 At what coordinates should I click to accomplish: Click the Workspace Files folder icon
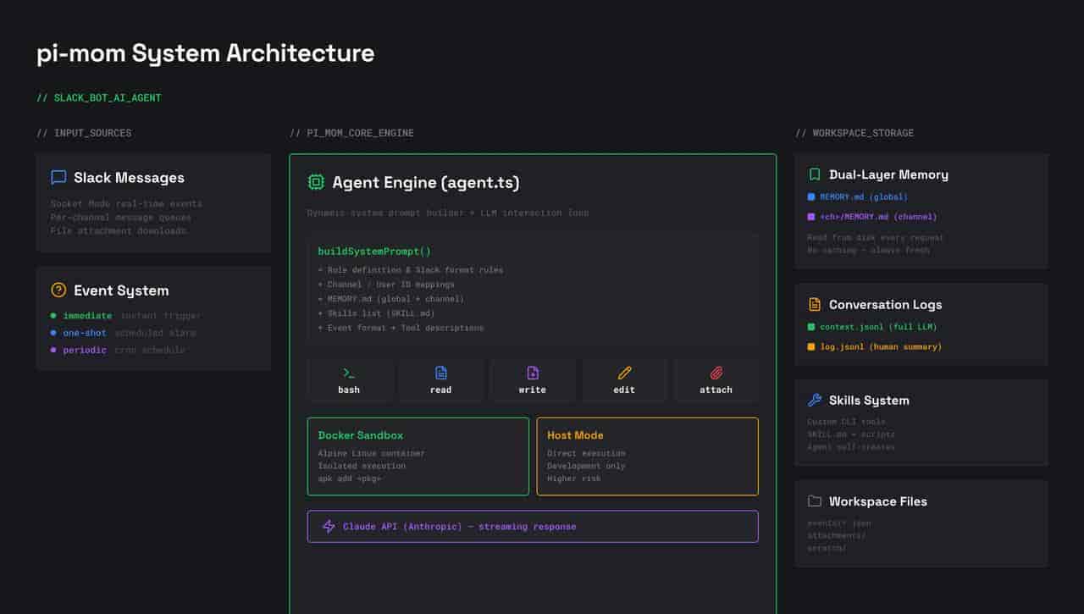(815, 501)
